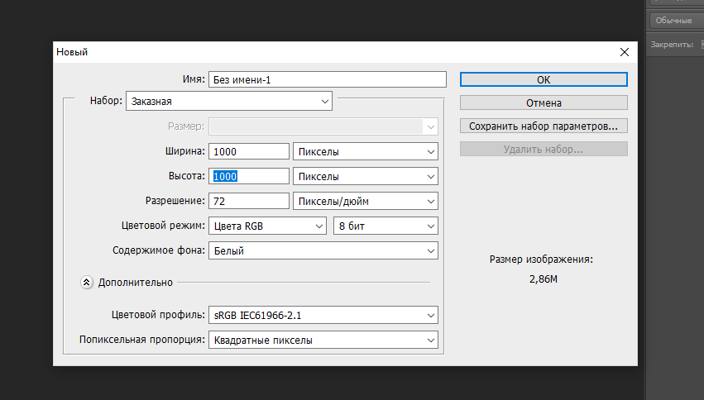The height and width of the screenshot is (400, 704).
Task: Click the Высота value field
Action: [x=249, y=176]
